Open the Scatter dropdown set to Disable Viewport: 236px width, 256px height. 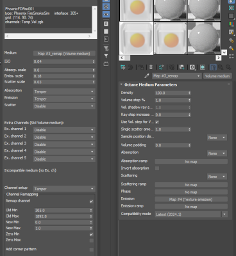(64, 106)
